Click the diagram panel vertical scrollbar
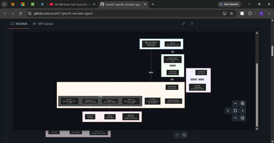 pyautogui.click(x=257, y=95)
